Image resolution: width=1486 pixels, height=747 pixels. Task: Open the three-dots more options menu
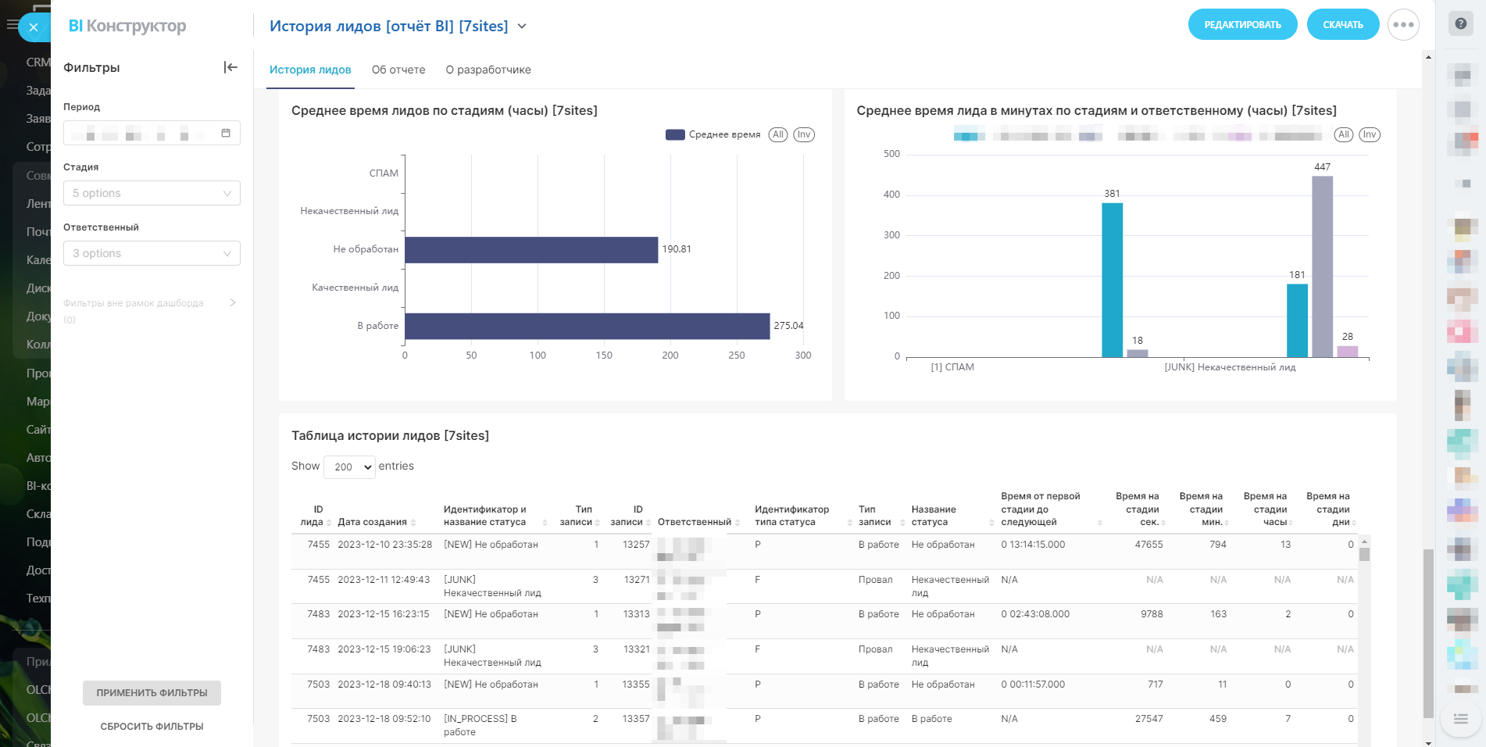point(1402,25)
